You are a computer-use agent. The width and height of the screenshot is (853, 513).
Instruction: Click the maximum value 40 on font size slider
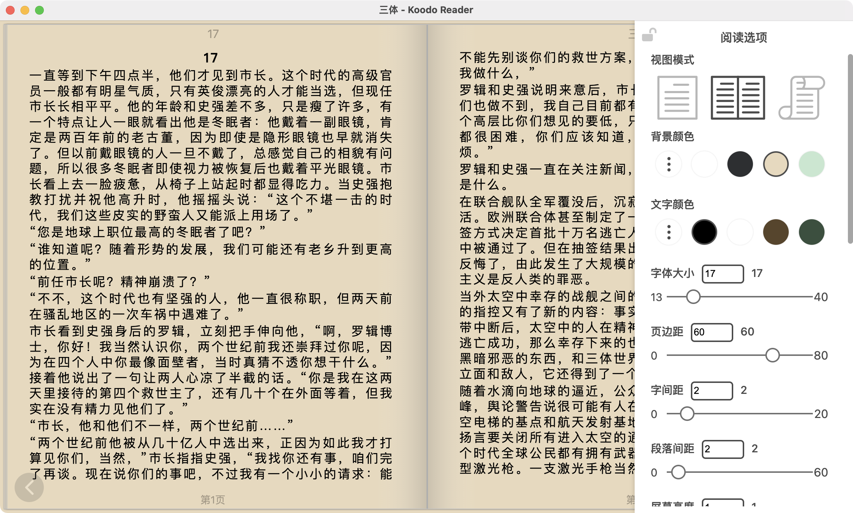click(821, 297)
